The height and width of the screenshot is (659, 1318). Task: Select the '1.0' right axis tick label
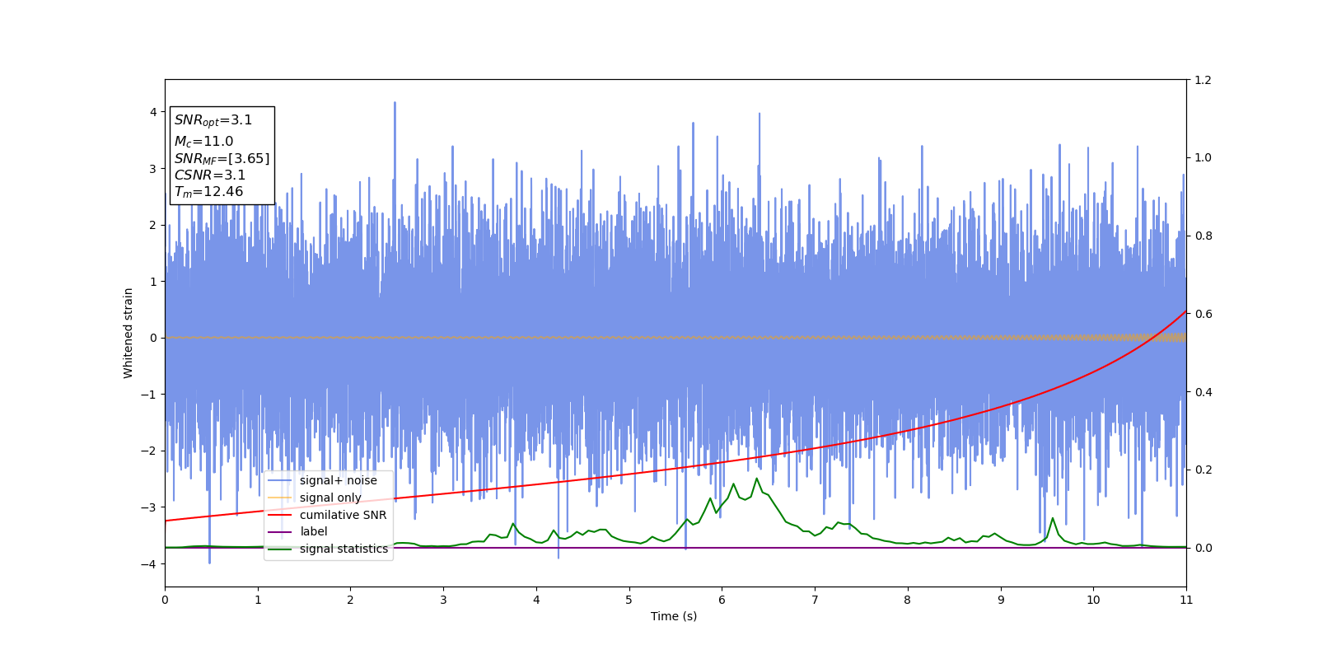tap(1203, 158)
